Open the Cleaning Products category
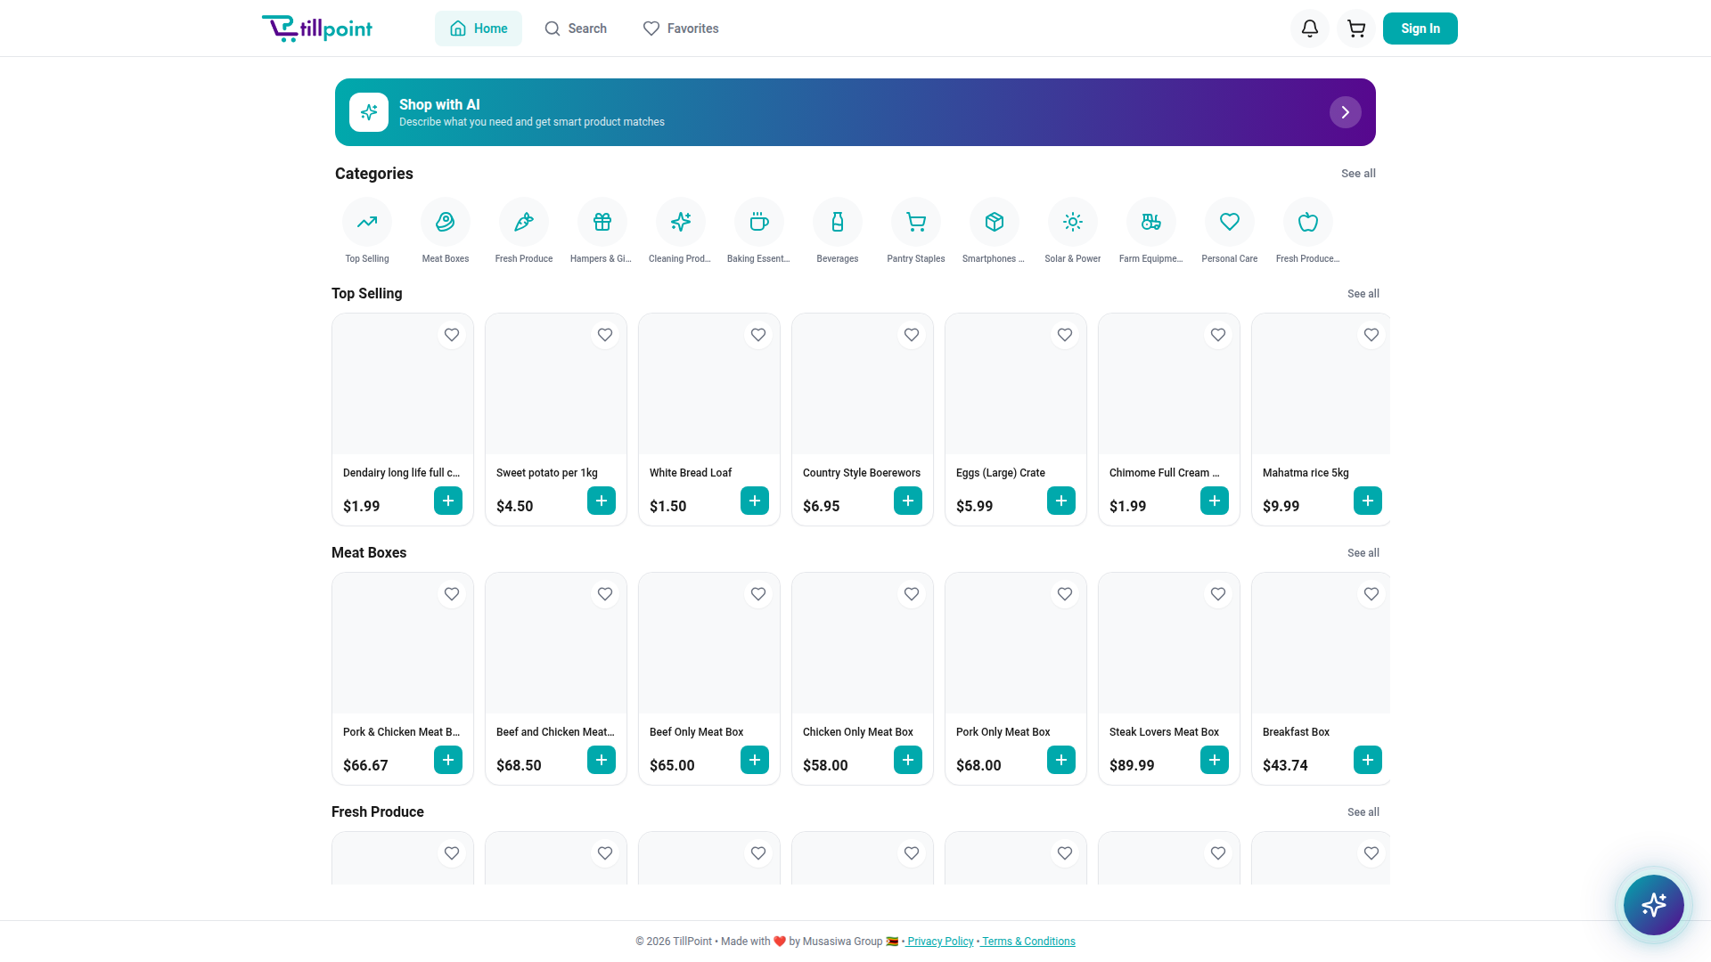 [x=681, y=222]
